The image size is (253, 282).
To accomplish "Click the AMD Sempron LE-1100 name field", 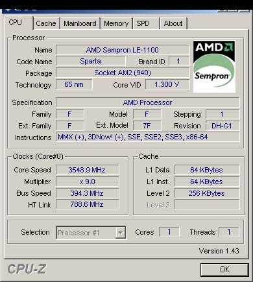I will tap(123, 50).
